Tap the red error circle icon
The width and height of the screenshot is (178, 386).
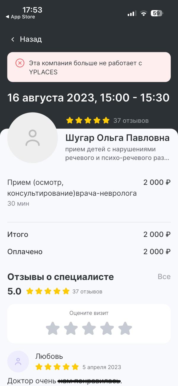(20, 63)
